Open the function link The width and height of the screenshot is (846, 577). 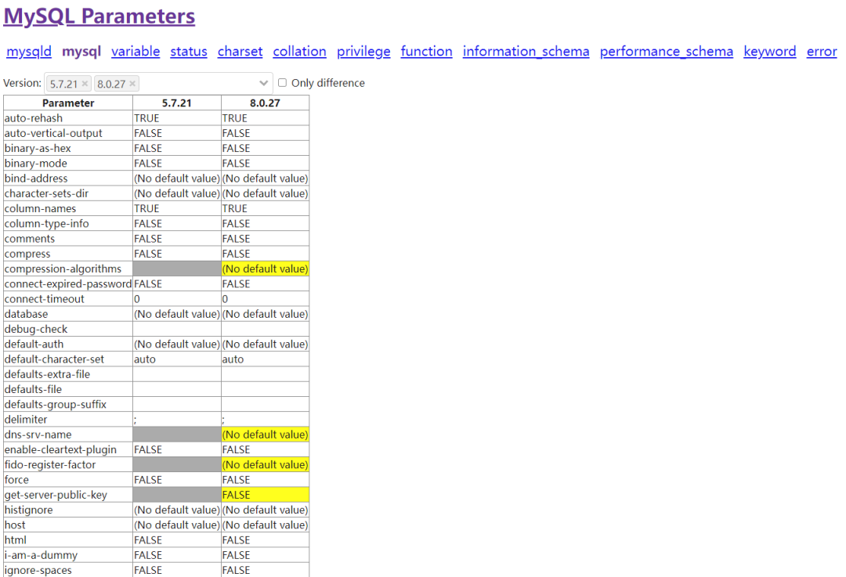click(426, 51)
